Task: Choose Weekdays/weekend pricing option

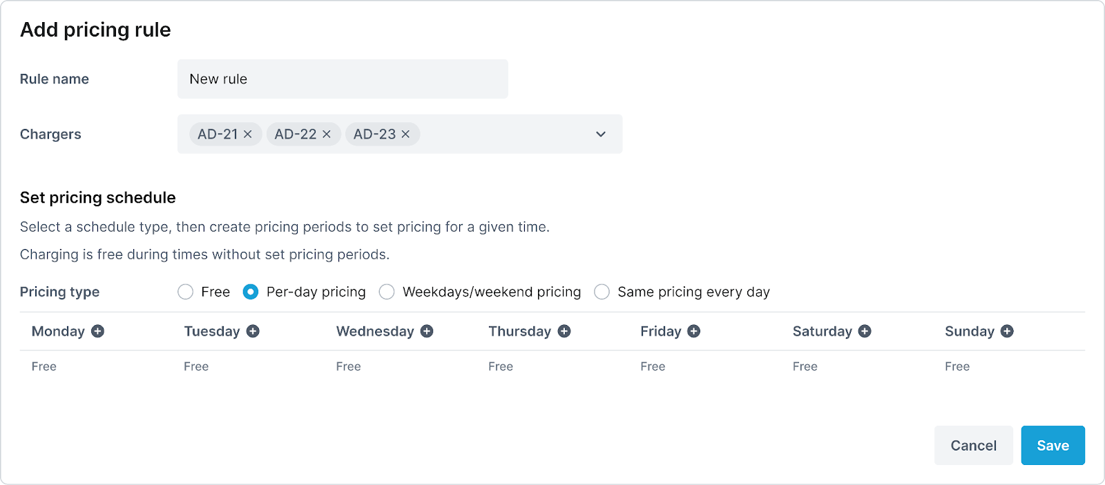Action: click(x=387, y=292)
